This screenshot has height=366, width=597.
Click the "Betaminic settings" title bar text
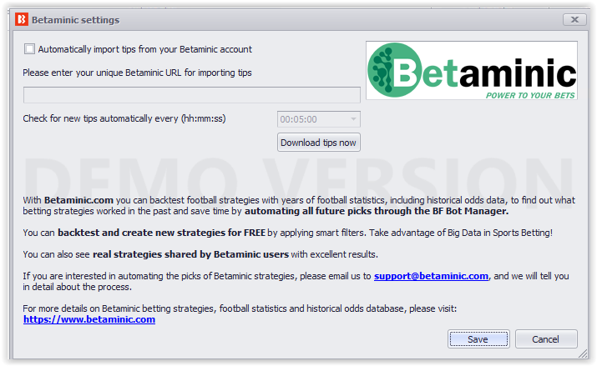click(x=75, y=20)
